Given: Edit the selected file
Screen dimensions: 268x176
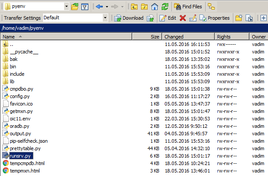Looking at the screenshot, I should coord(167,18).
